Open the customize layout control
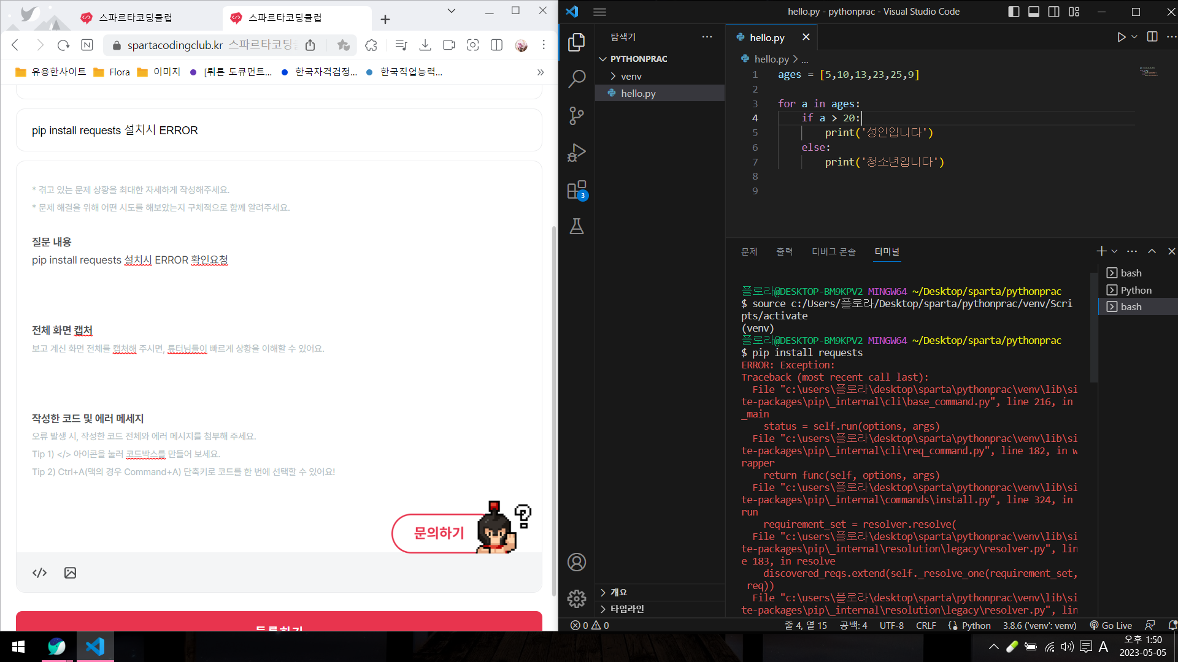The width and height of the screenshot is (1178, 662). [1074, 12]
